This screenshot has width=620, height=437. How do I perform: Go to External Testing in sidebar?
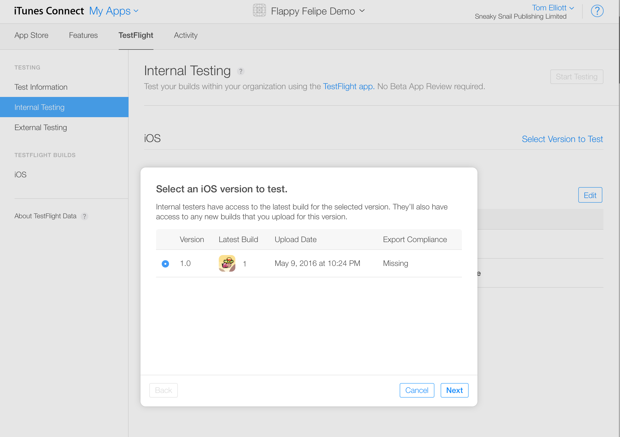coord(41,128)
